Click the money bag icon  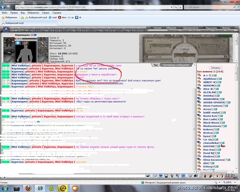[x=205, y=176]
